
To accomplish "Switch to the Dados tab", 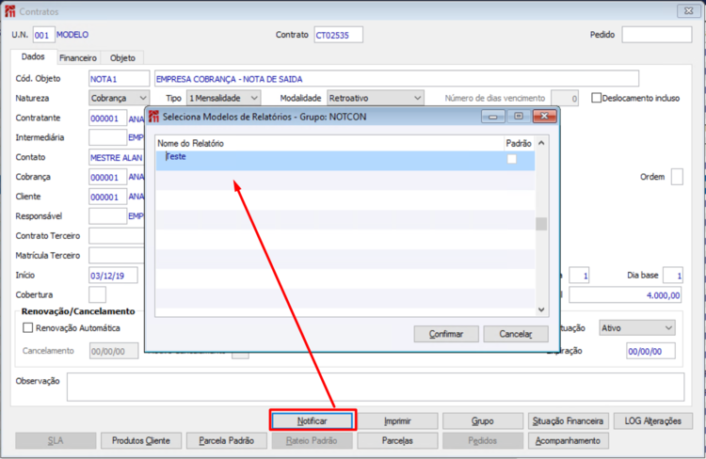I will tap(33, 56).
